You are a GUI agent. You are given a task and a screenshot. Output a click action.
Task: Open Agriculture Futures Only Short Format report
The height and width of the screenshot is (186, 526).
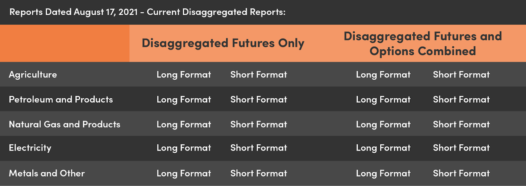coord(258,74)
